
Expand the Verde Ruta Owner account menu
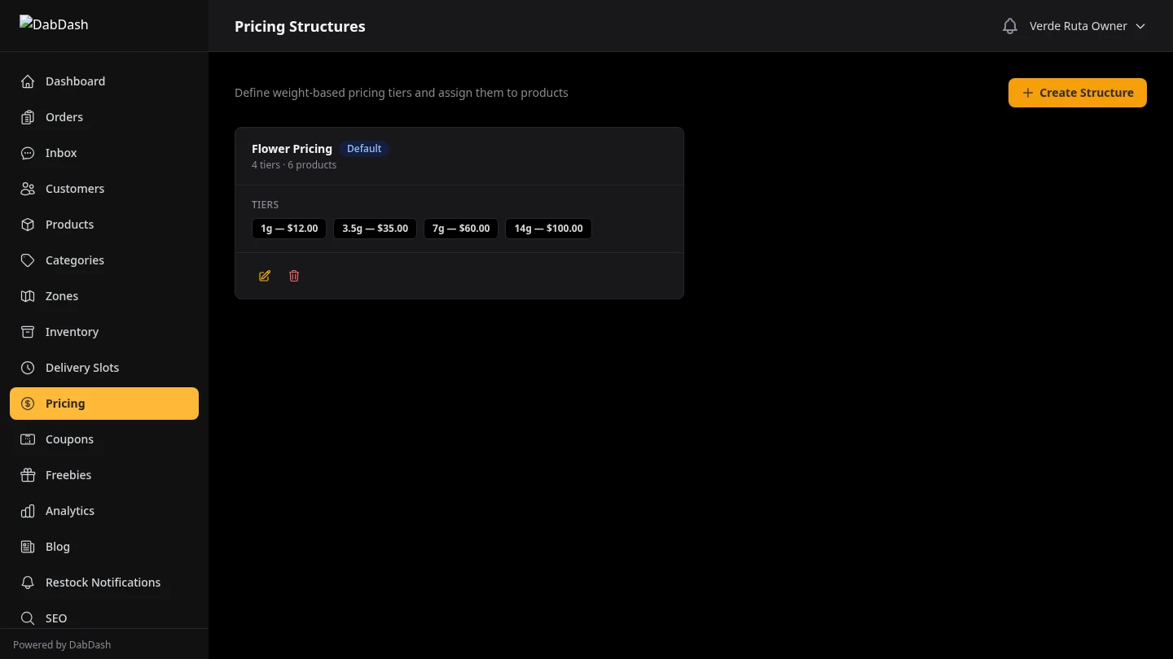(x=1078, y=26)
